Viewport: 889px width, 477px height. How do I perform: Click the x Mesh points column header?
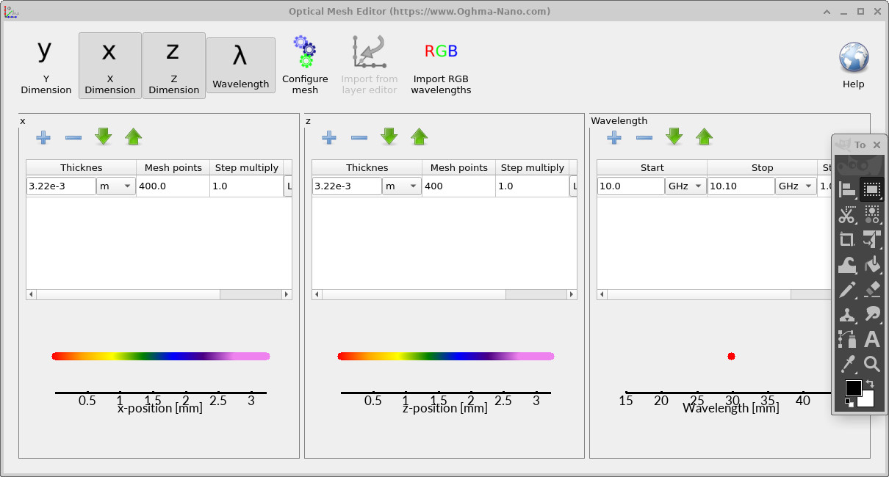[173, 167]
